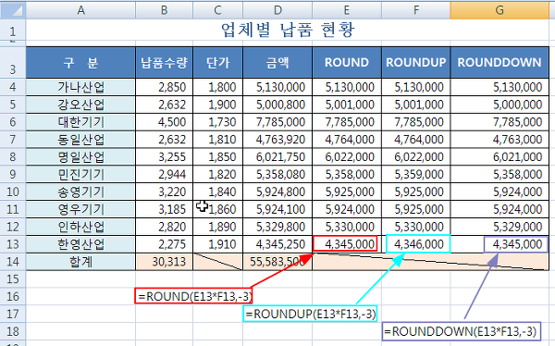Select row 14 header
Screen dimensions: 555x346
[13, 262]
